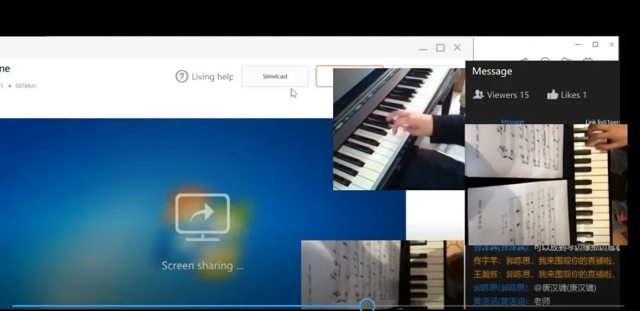The width and height of the screenshot is (640, 311).
Task: Click the red-outlined button beside Simulcast
Action: pos(324,76)
